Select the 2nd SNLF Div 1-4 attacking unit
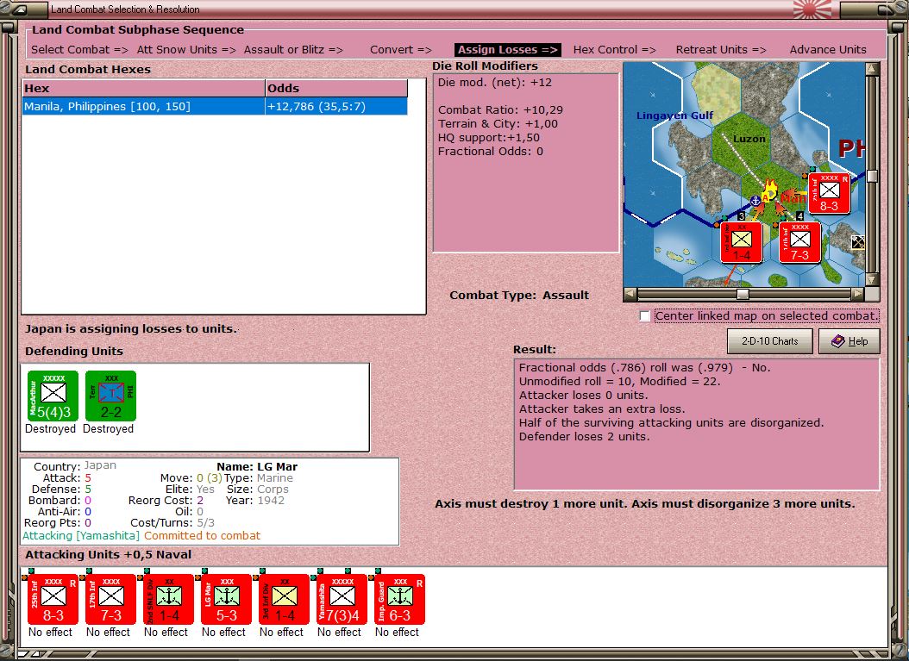 click(169, 599)
